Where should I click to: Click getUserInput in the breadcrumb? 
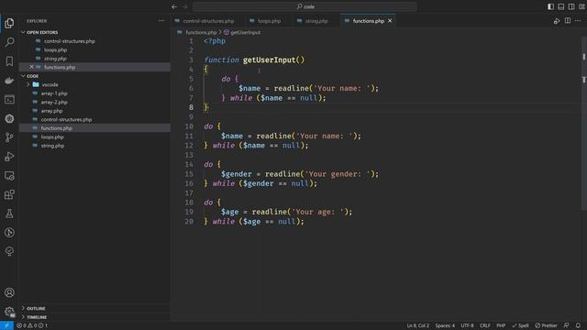[x=245, y=33]
